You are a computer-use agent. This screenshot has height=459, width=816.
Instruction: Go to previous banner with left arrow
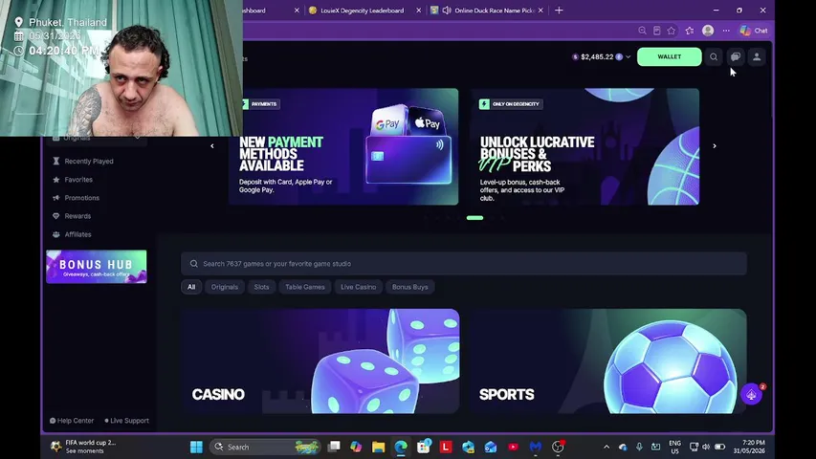pos(211,146)
